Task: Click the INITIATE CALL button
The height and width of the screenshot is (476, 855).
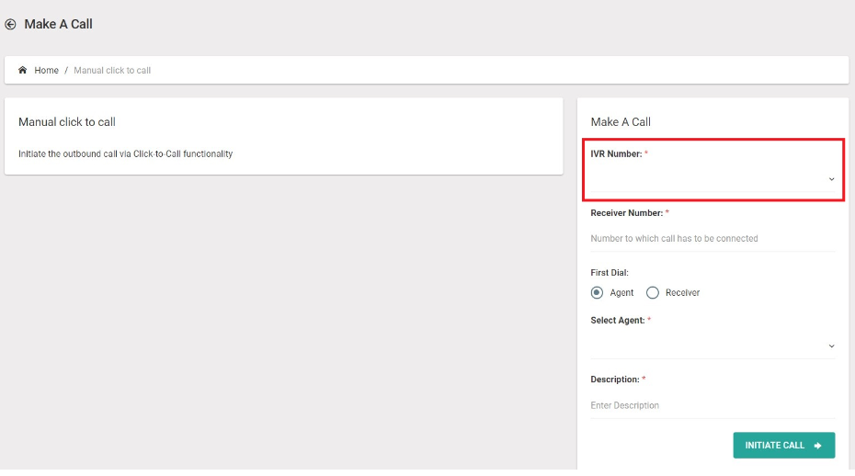Action: point(783,446)
